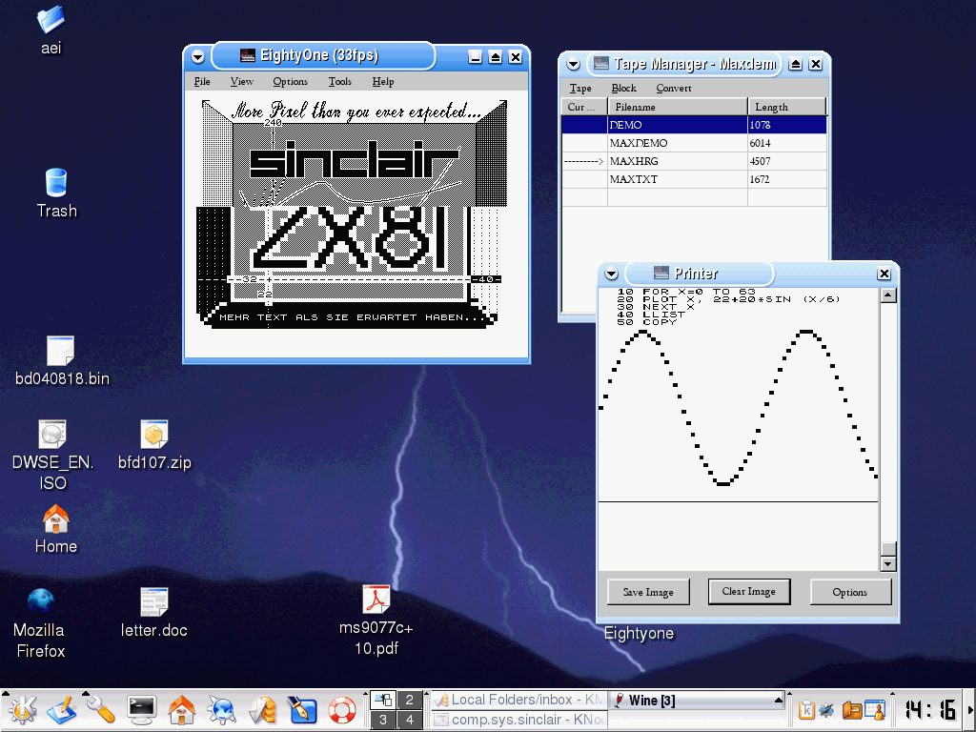
Task: Select the DWSE_EN.ISO disc image icon
Action: (x=52, y=434)
